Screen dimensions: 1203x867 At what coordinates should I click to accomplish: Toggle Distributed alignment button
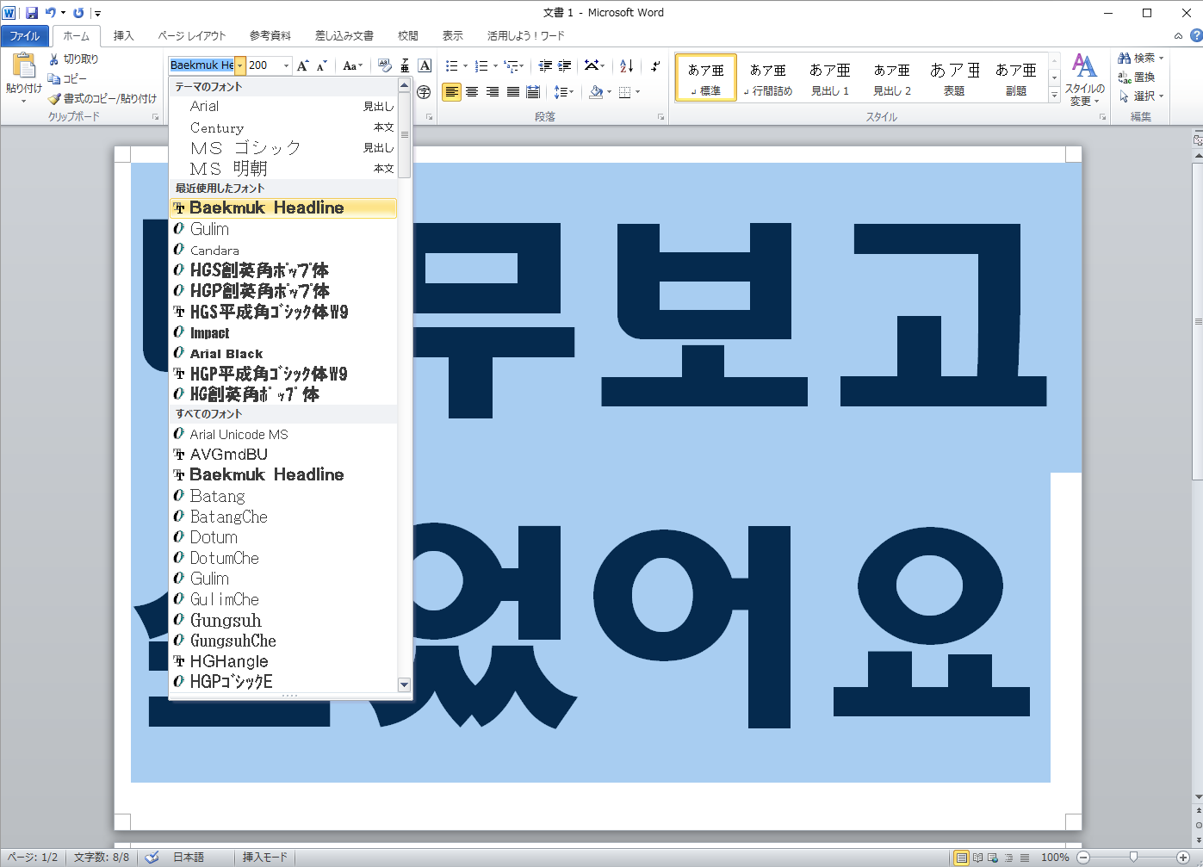534,92
